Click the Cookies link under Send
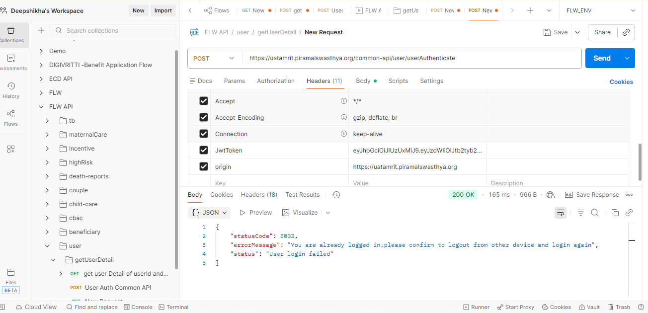Viewport: 648px width, 314px height. coord(621,82)
